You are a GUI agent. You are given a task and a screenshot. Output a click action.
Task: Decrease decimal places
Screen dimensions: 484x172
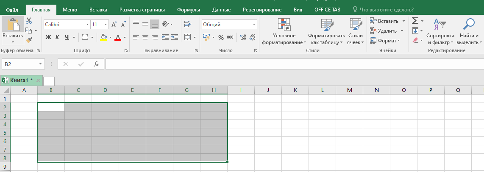click(x=252, y=37)
